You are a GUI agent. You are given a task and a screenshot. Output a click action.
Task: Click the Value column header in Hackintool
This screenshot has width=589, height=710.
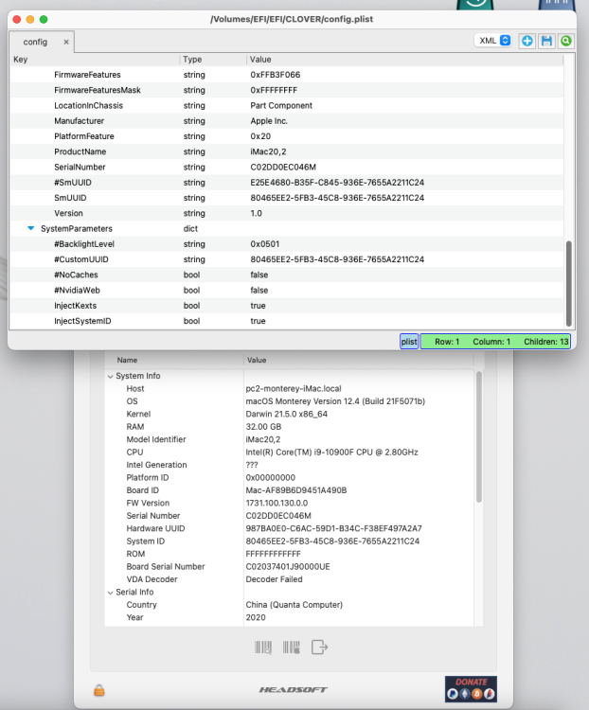[x=359, y=360]
